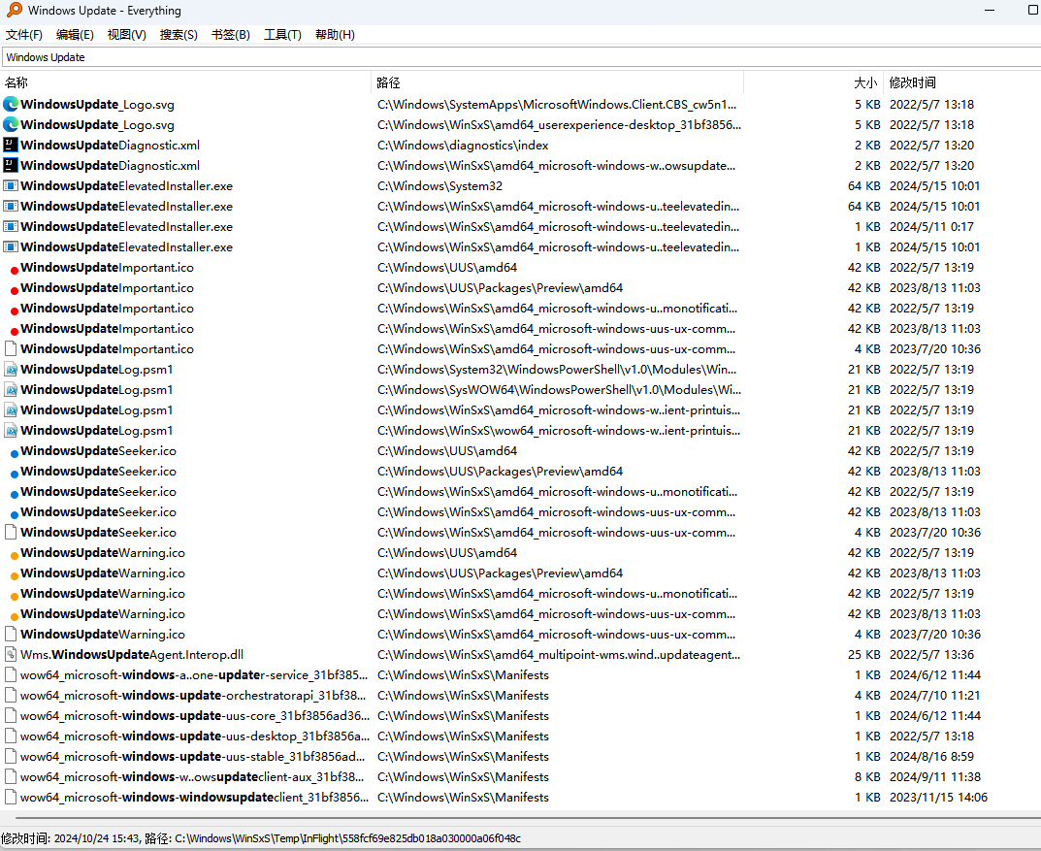Sort results by the 修改时间 column header
Image resolution: width=1041 pixels, height=851 pixels.
[962, 82]
